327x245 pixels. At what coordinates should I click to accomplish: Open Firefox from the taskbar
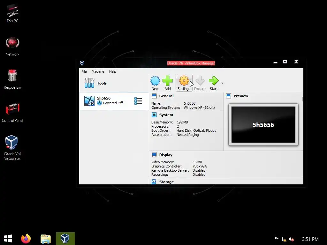point(26,238)
